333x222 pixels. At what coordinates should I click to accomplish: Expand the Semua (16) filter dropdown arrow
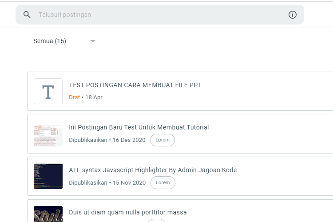click(x=93, y=41)
